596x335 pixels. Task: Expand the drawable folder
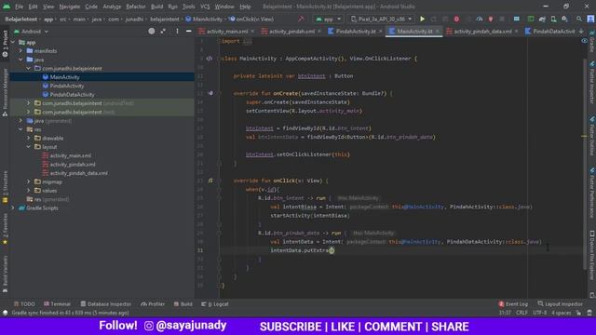29,139
